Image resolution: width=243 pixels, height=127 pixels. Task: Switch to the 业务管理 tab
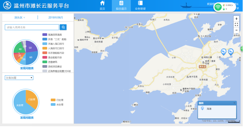(140, 5)
